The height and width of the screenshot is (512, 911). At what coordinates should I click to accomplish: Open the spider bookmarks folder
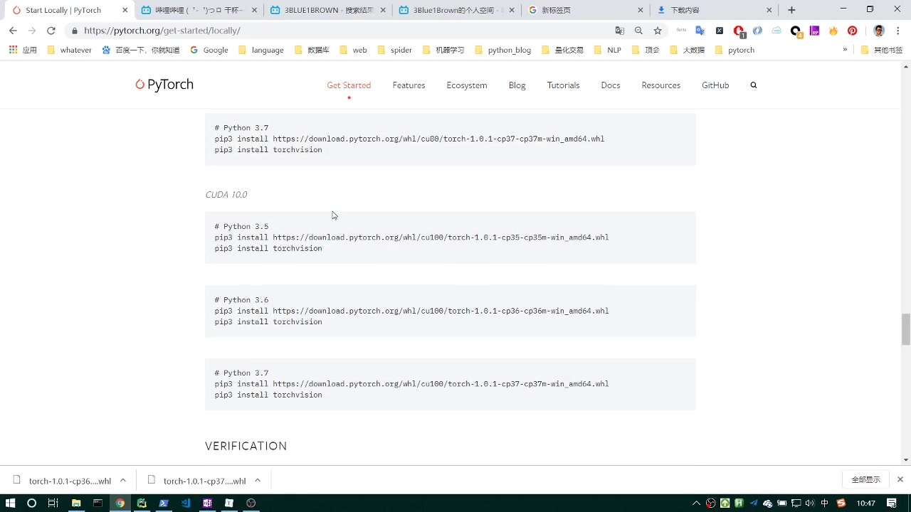394,50
